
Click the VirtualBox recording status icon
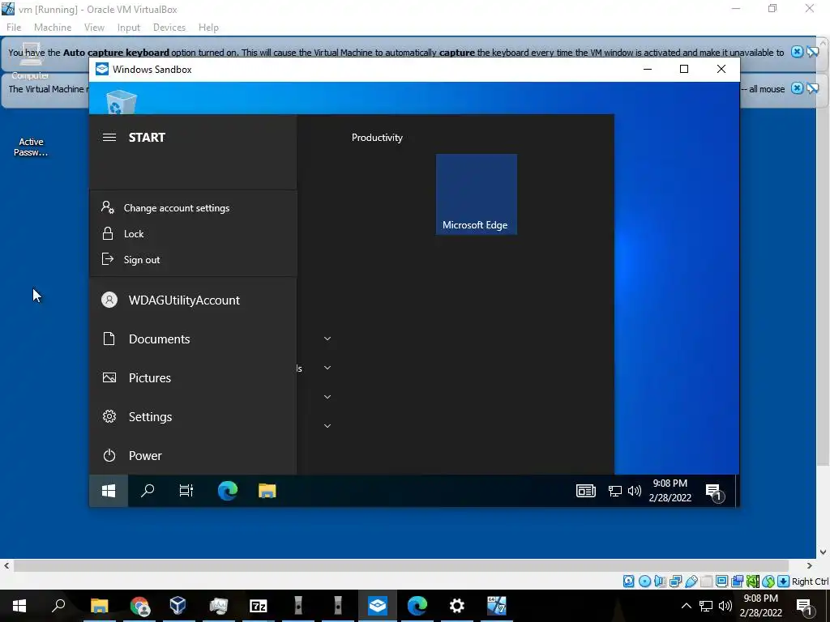[737, 582]
